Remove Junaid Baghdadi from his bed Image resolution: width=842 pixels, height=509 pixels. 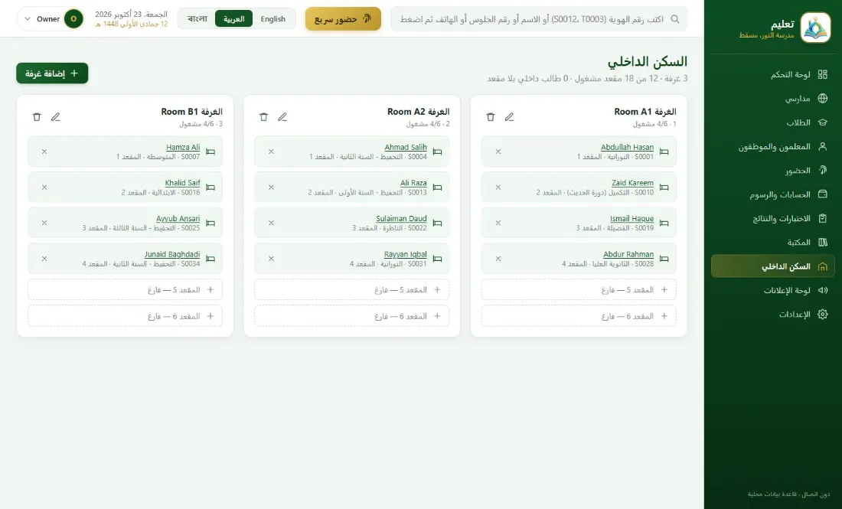(x=44, y=258)
